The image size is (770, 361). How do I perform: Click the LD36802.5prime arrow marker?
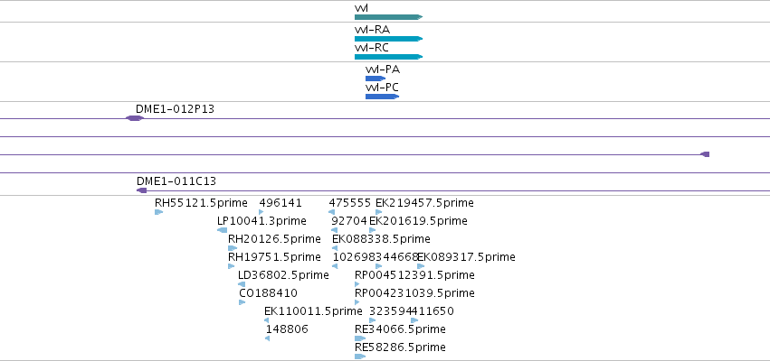(x=241, y=284)
